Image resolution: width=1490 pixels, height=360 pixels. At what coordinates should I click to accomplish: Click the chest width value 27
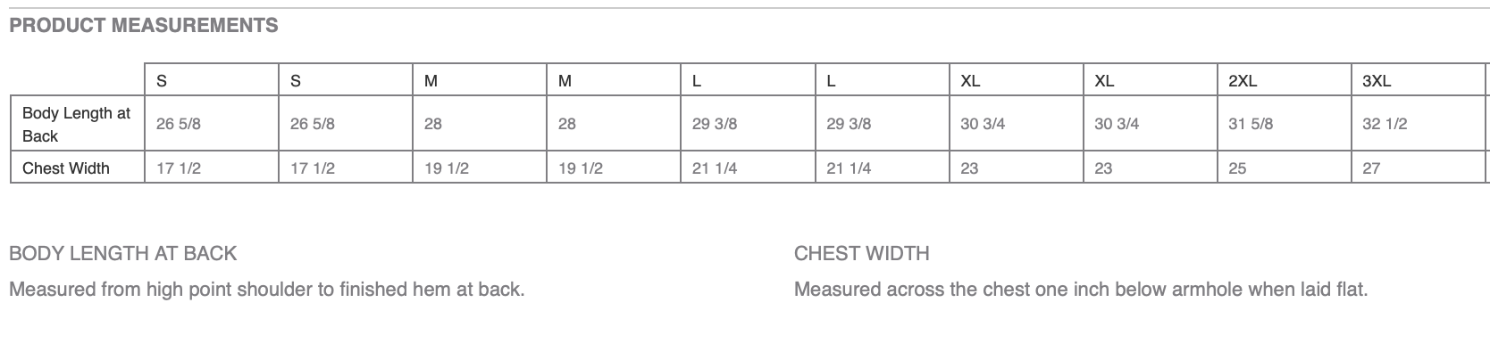point(1418,168)
